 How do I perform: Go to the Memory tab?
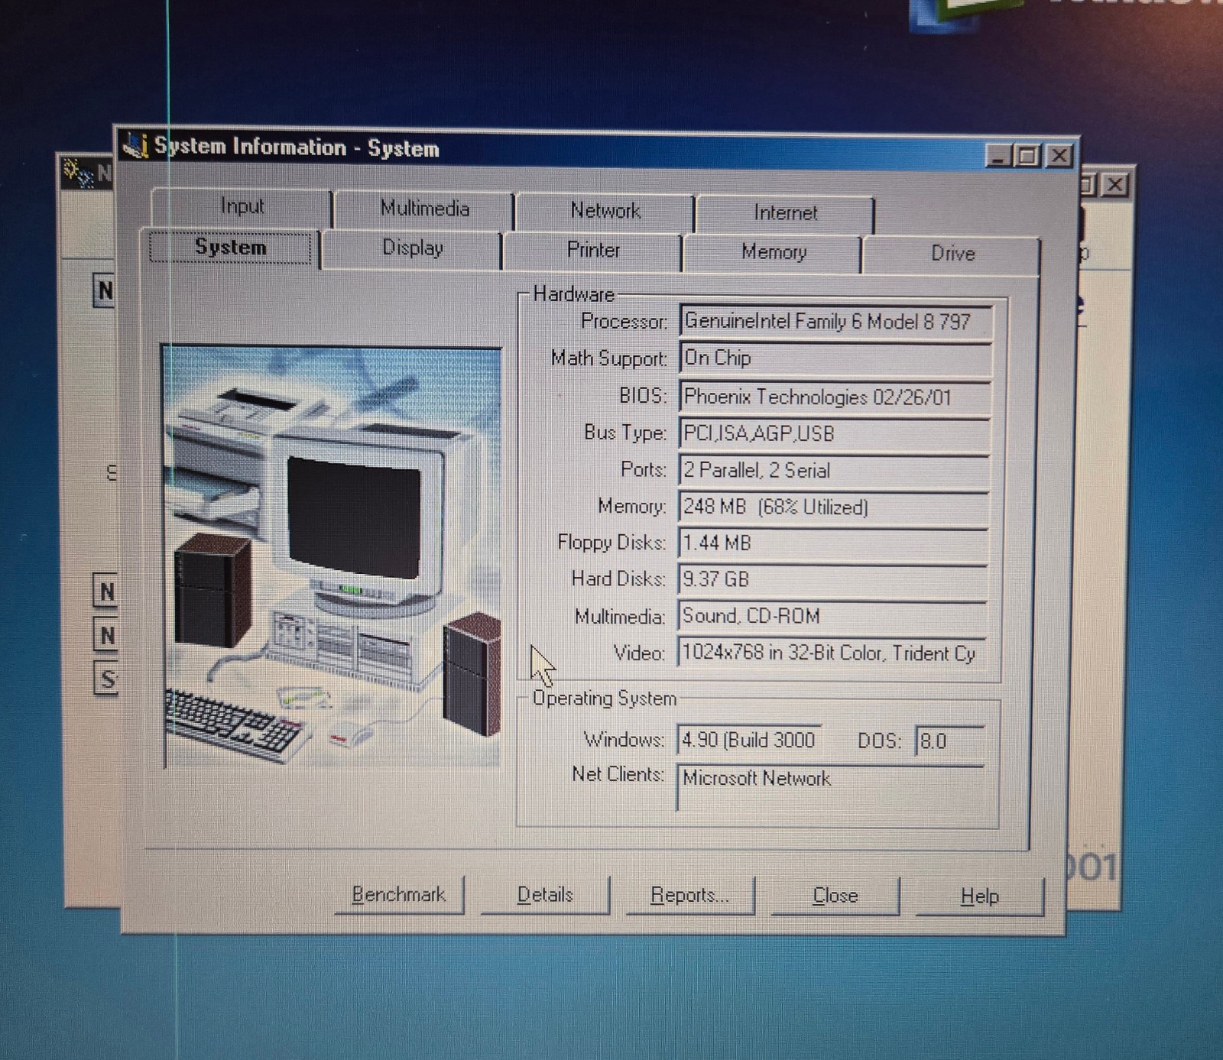pyautogui.click(x=773, y=253)
